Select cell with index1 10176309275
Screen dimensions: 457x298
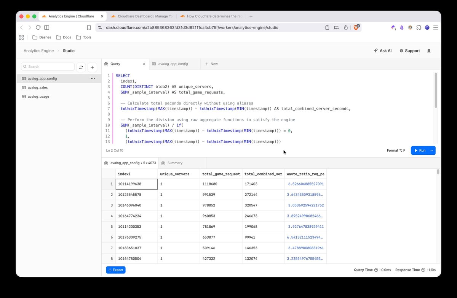(136, 237)
